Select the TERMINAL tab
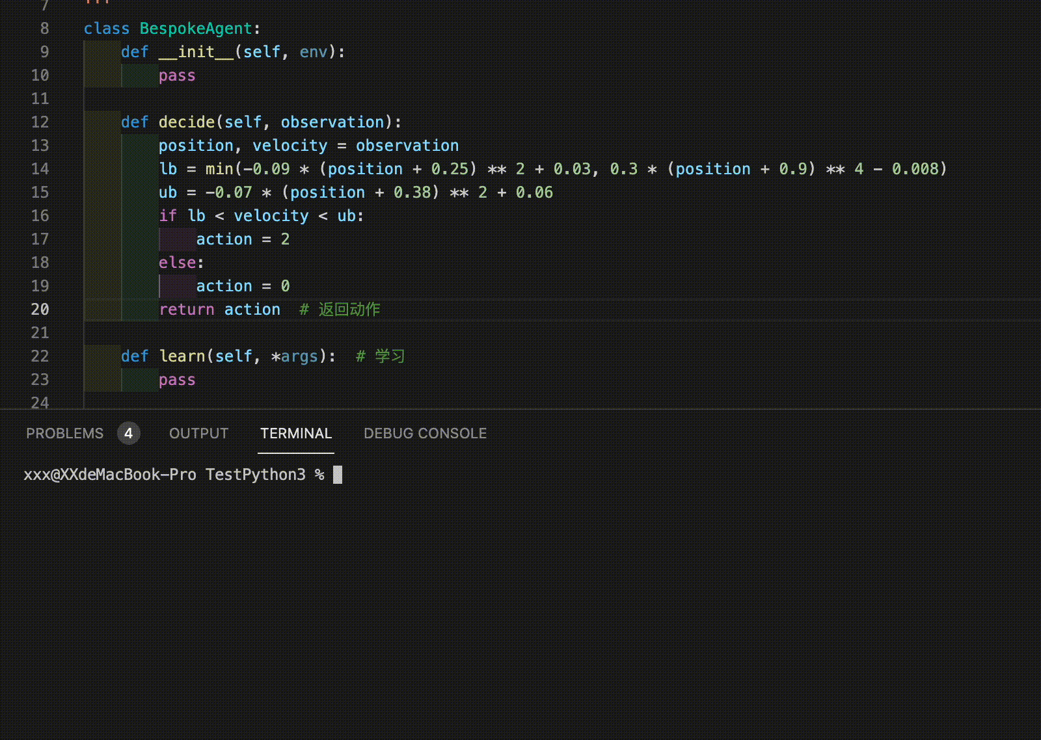Screen dimensions: 1041x740 (296, 433)
